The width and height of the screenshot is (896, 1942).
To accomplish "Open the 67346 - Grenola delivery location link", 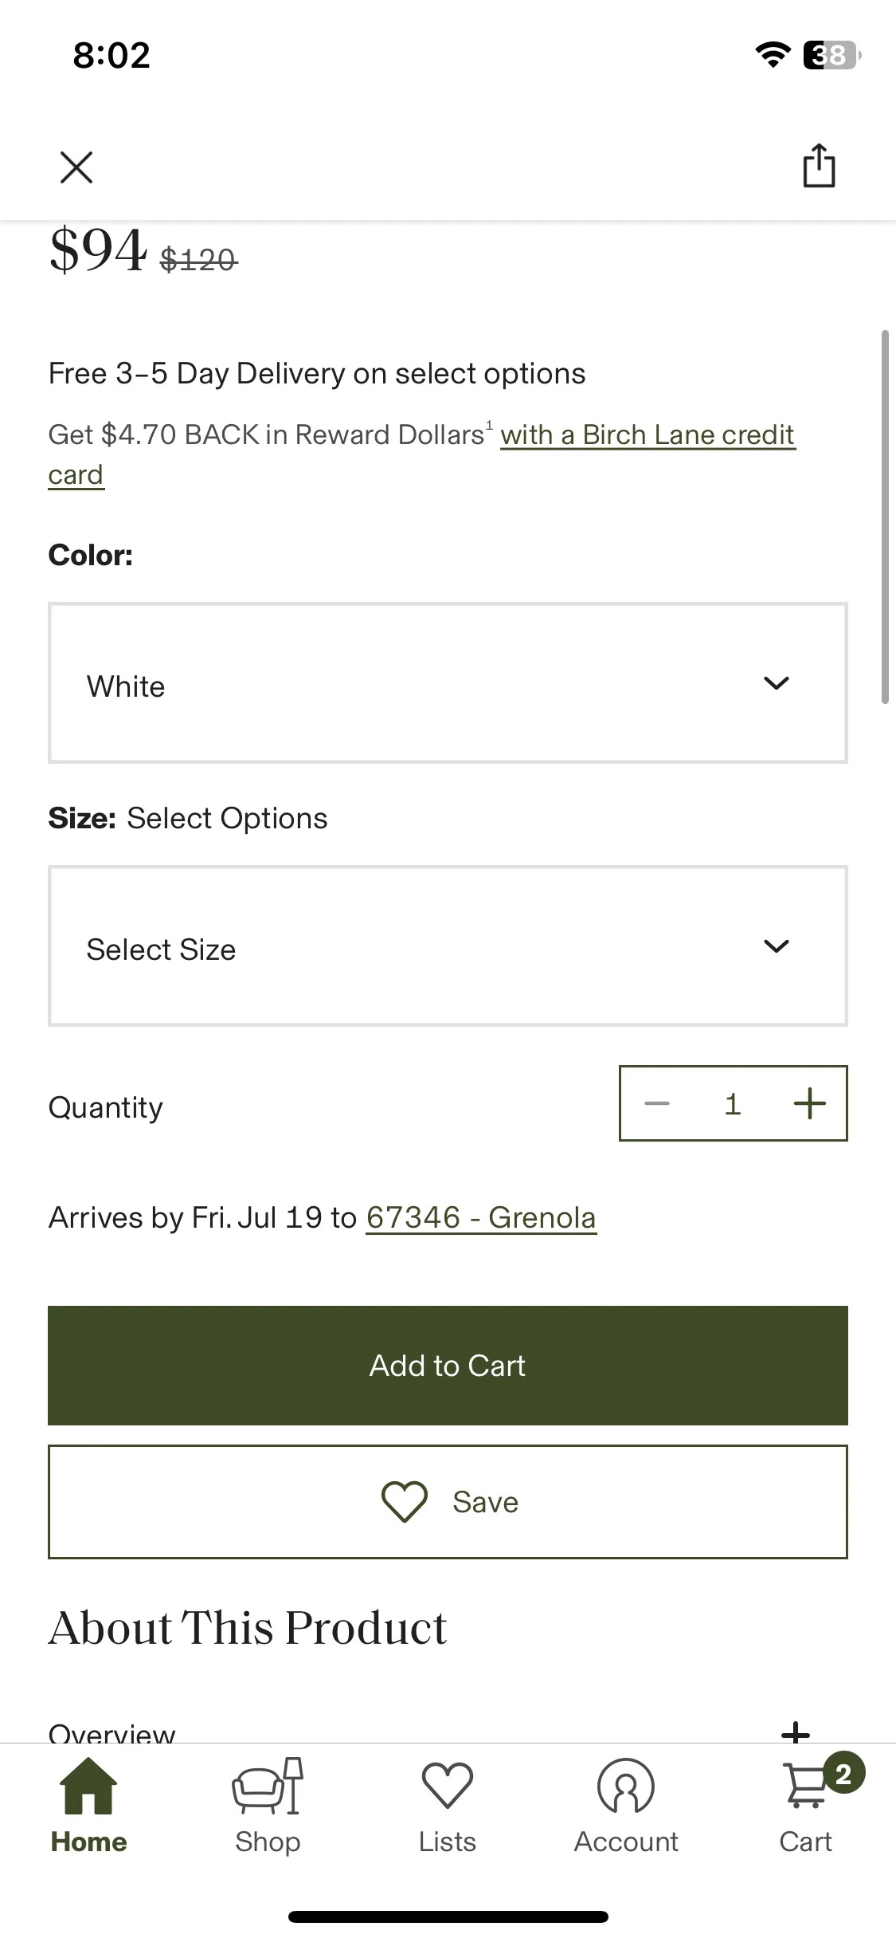I will pyautogui.click(x=481, y=1218).
